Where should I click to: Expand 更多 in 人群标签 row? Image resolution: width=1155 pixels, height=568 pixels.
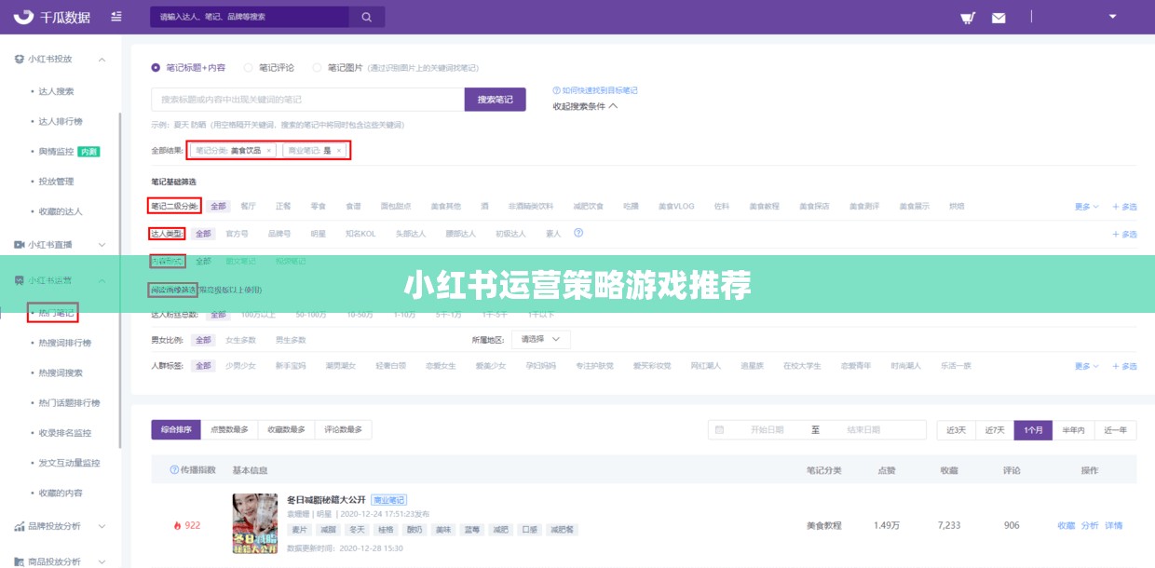pyautogui.click(x=1086, y=366)
